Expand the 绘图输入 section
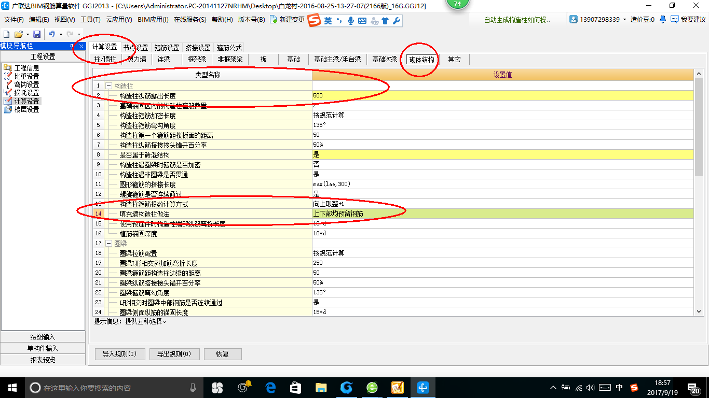Screen dimensions: 709x398 [x=43, y=337]
